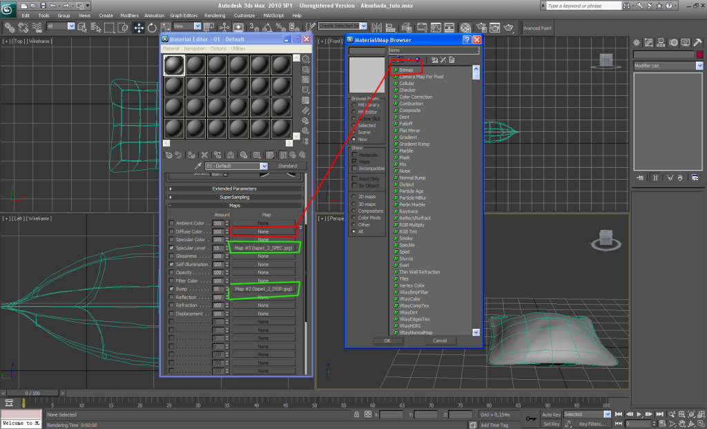Open the Graph Editors menu
Image resolution: width=707 pixels, height=429 pixels.
pyautogui.click(x=184, y=15)
